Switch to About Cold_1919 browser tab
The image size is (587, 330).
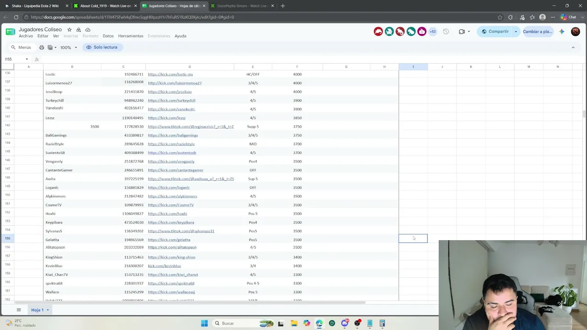[x=105, y=6]
